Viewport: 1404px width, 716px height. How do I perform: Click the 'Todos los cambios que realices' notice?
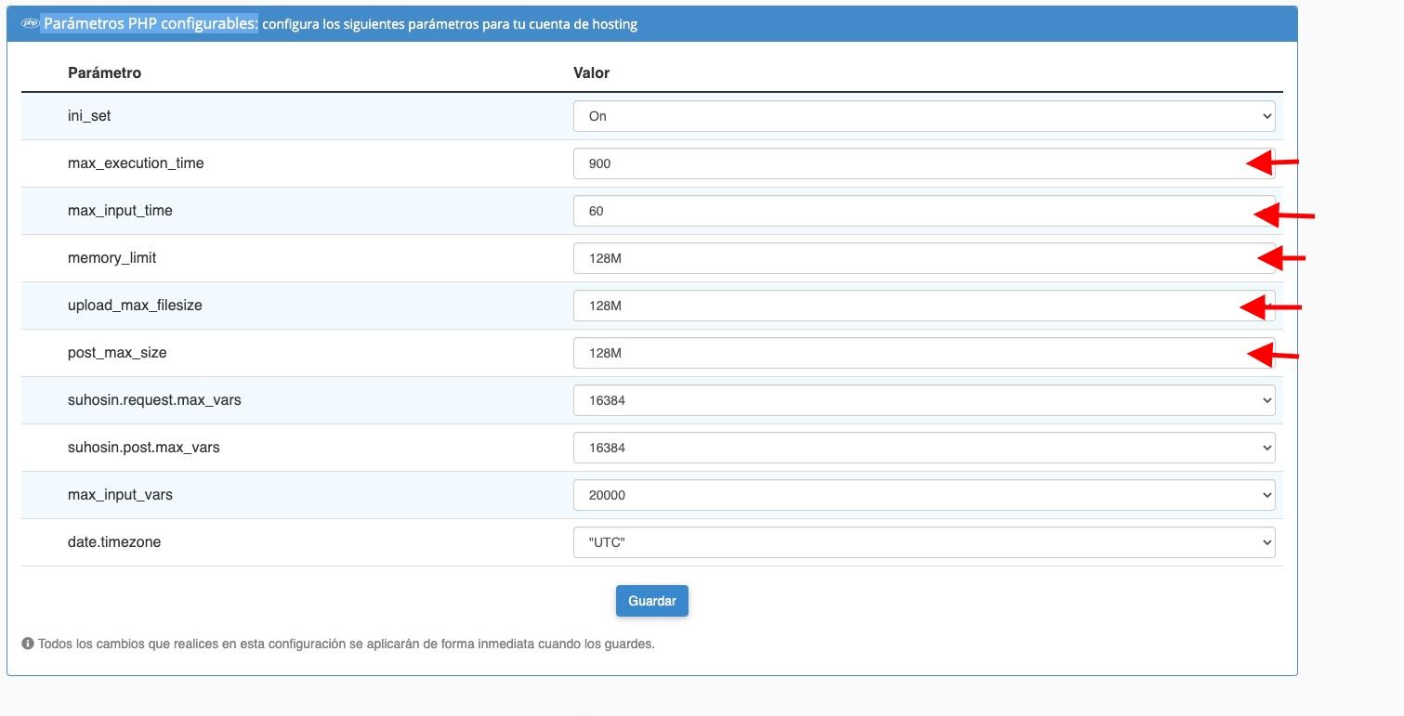[x=346, y=644]
